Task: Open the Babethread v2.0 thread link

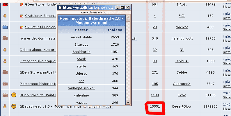Action: coord(51,106)
